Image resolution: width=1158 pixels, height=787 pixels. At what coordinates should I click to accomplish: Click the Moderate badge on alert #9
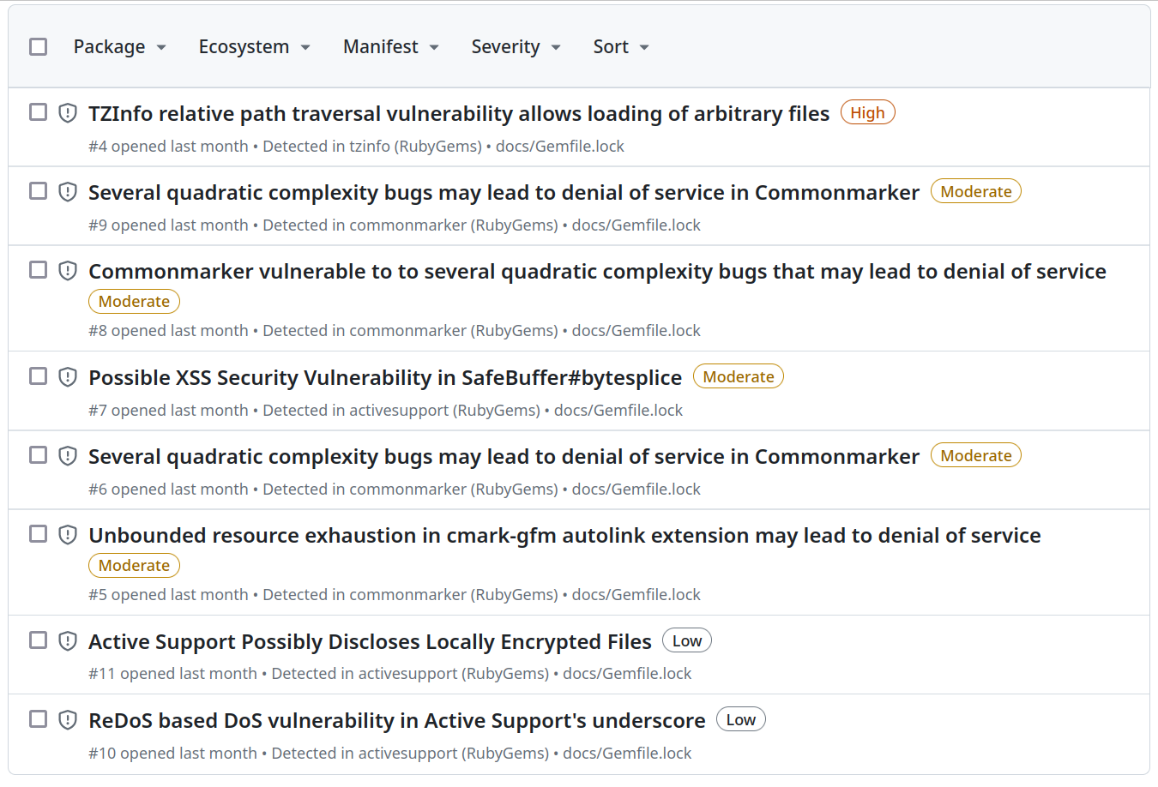pyautogui.click(x=975, y=191)
